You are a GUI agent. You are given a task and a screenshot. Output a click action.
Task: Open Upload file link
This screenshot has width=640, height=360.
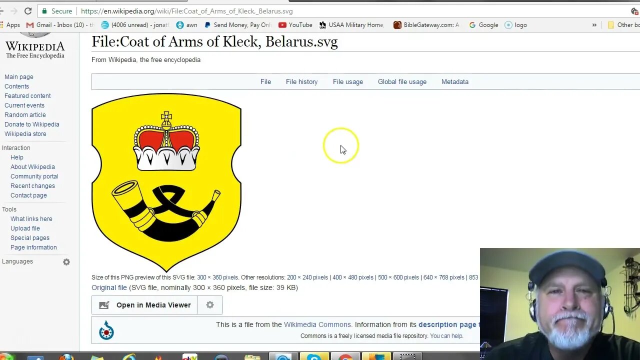click(x=25, y=228)
